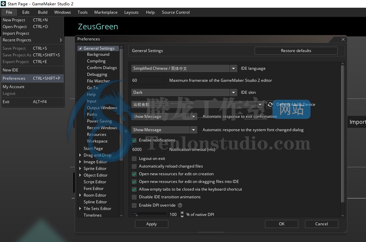
Task: Collapse the preferences tree with the double-chevron
Action: pos(126,131)
